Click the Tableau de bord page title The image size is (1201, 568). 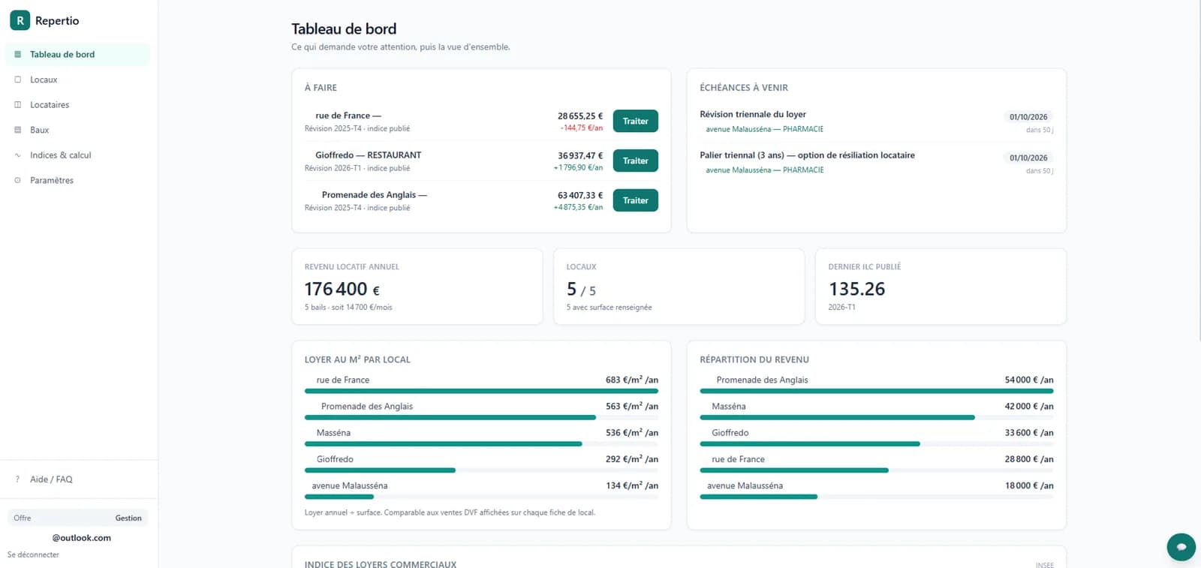pos(344,29)
